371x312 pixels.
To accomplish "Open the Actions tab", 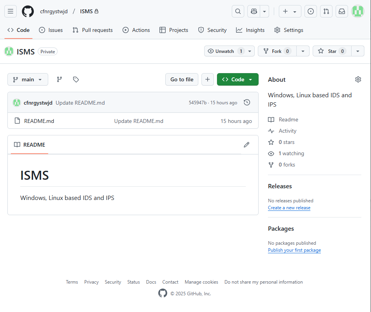I will tap(136, 30).
